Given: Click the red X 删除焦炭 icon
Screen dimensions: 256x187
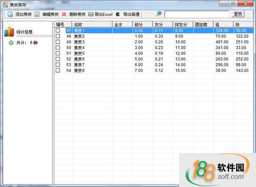Looking at the screenshot, I should [x=64, y=14].
